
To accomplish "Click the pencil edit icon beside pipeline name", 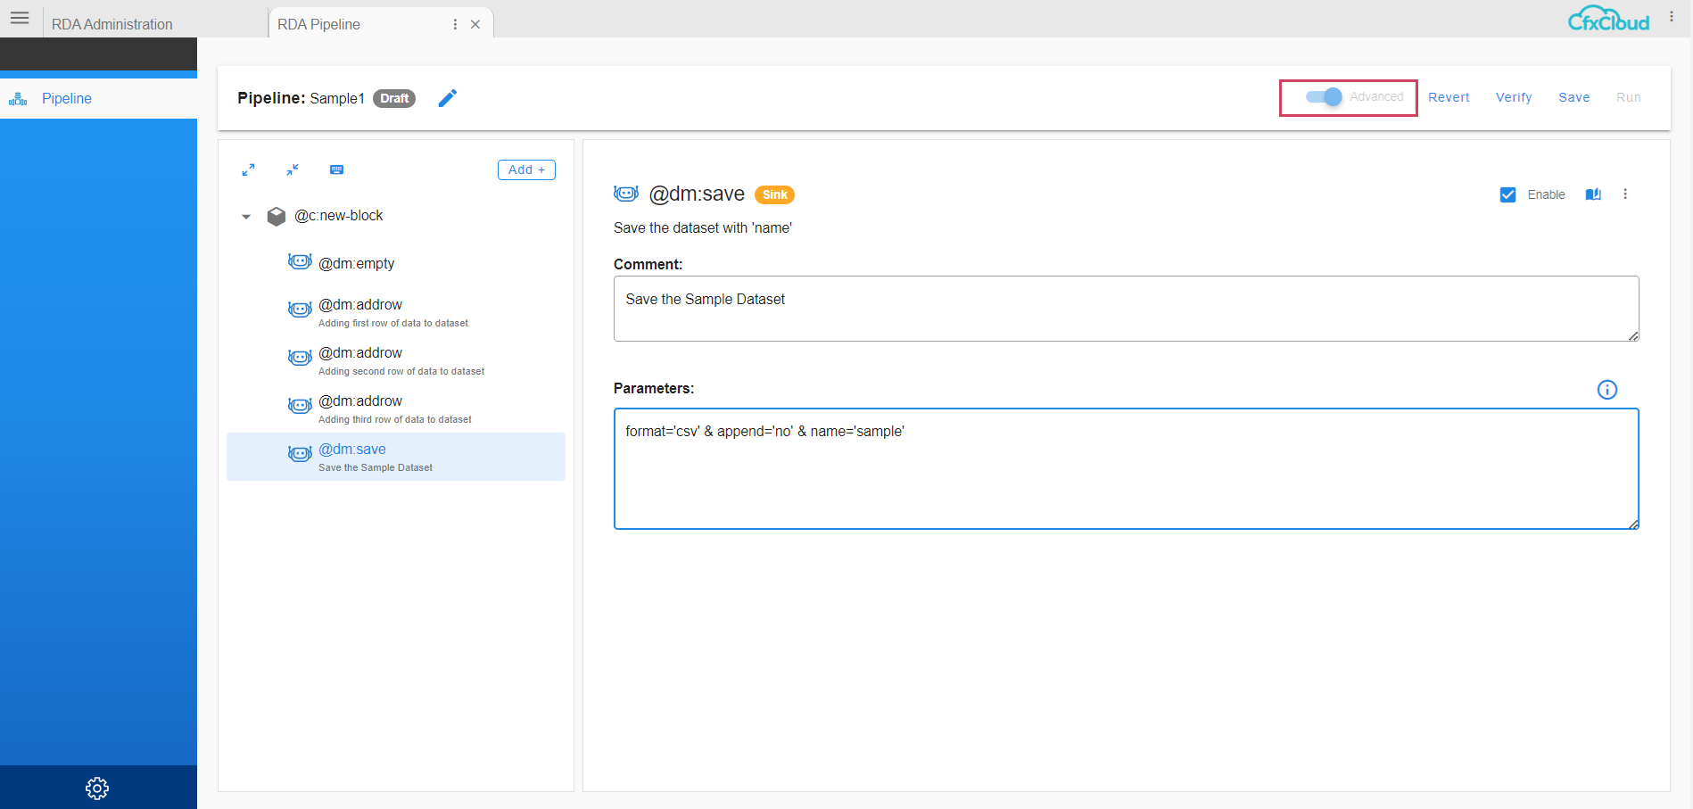I will [448, 98].
